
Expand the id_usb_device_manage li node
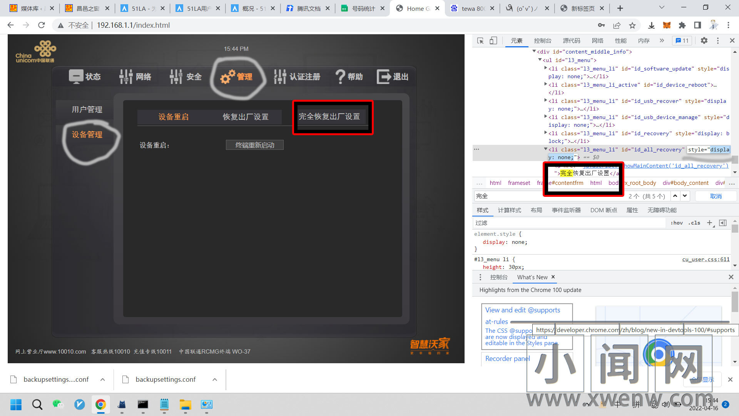coord(545,117)
